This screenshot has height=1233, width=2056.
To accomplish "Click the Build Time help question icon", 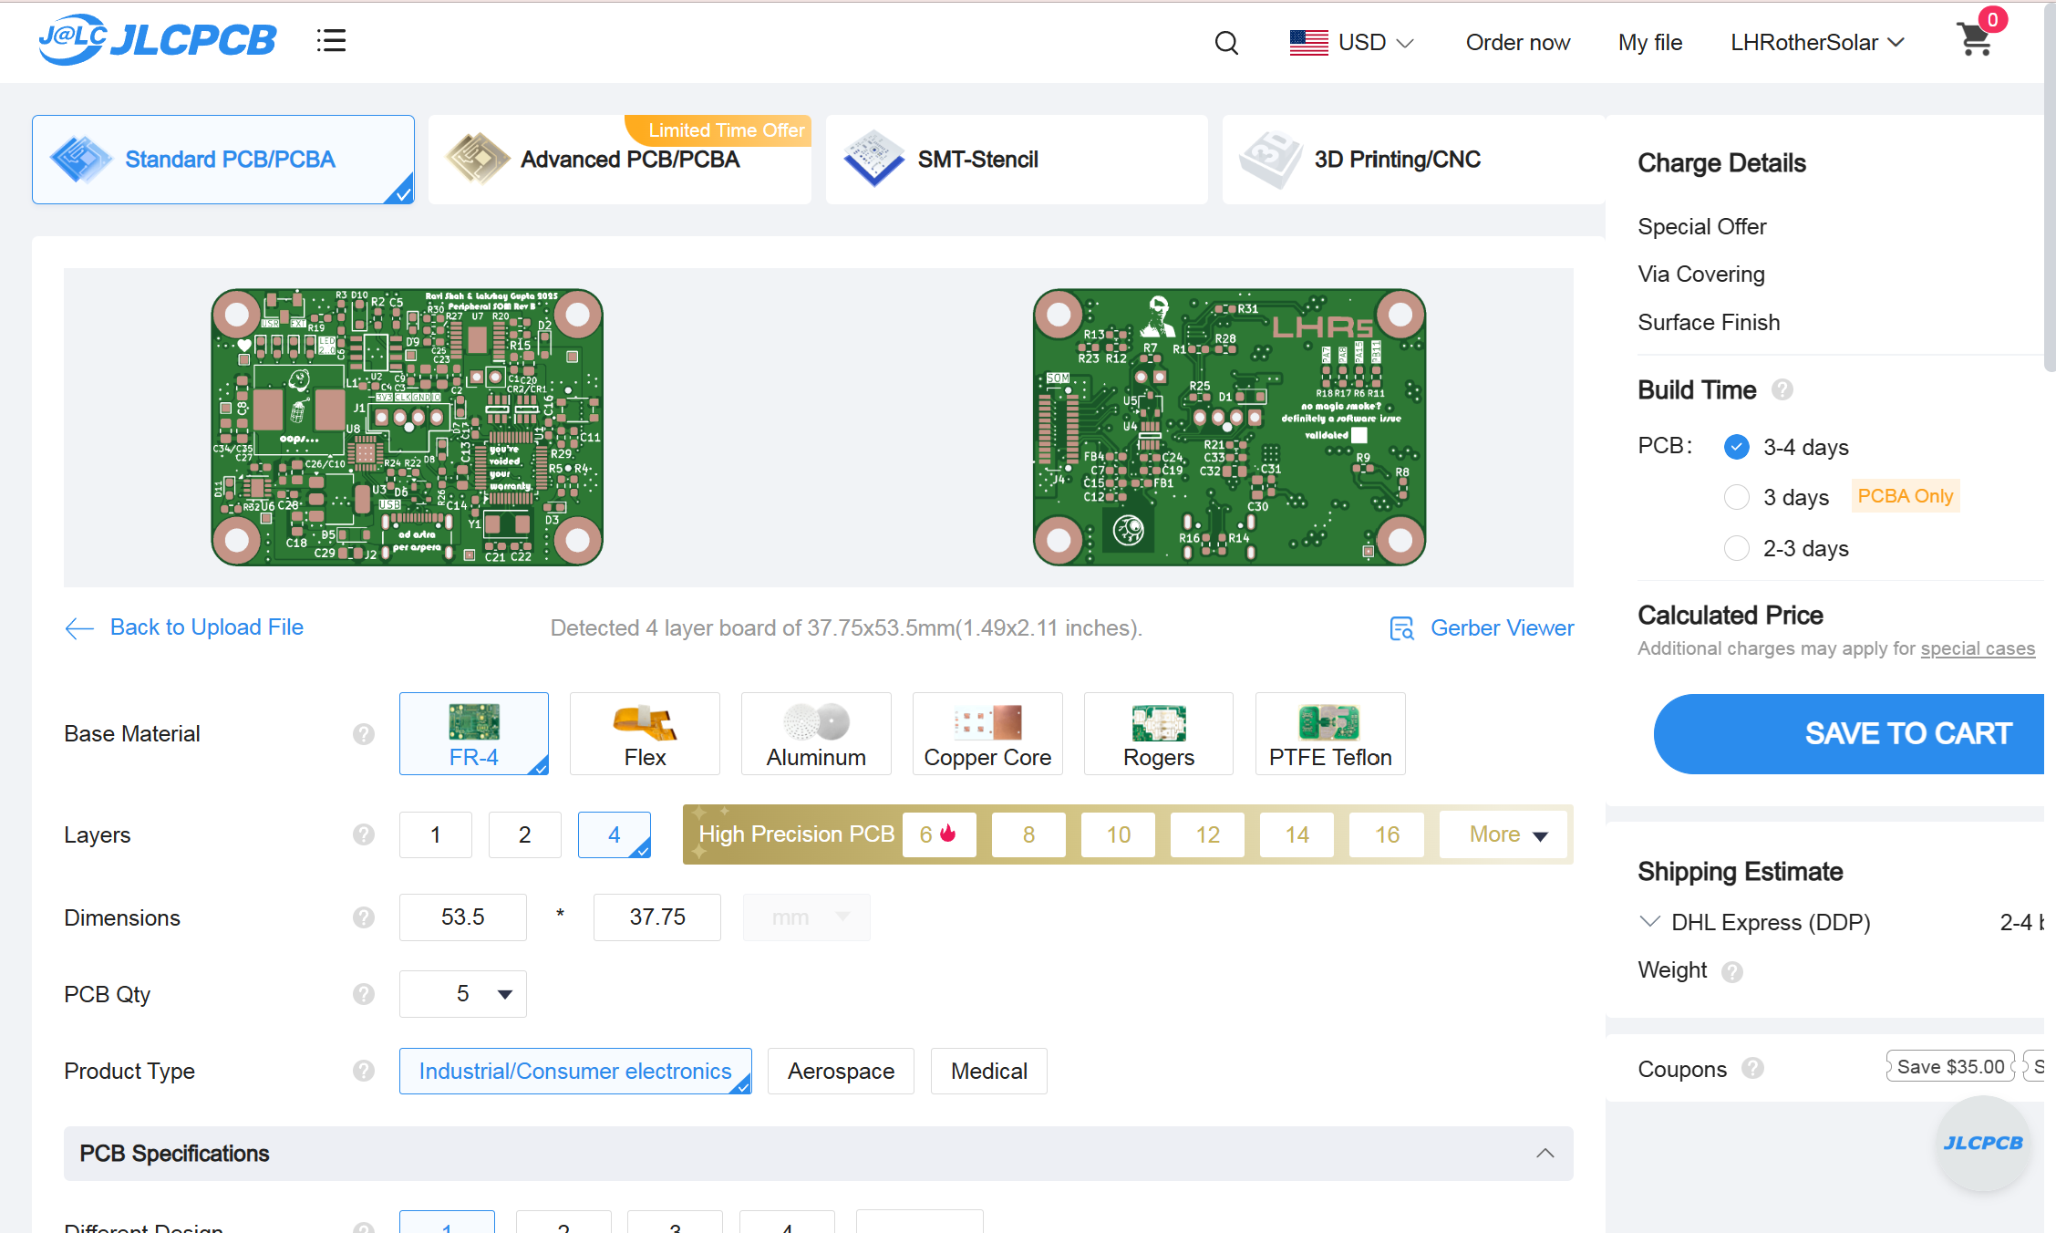I will coord(1783,389).
